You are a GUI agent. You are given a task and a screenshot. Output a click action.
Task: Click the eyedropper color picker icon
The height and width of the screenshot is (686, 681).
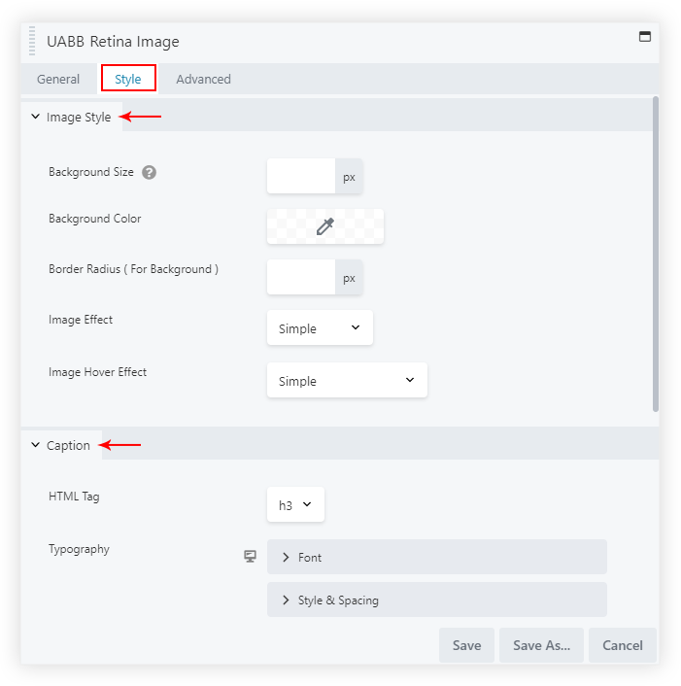[x=325, y=226]
